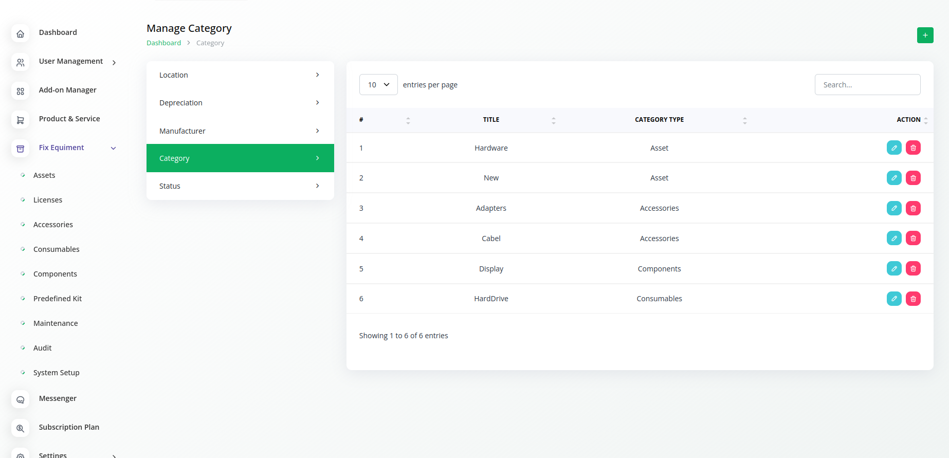Click edit icon for HardDrive row
Screen dimensions: 949x458
coord(894,299)
